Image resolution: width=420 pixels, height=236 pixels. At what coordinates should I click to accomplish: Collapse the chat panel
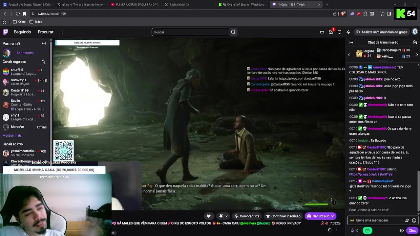tap(351, 42)
